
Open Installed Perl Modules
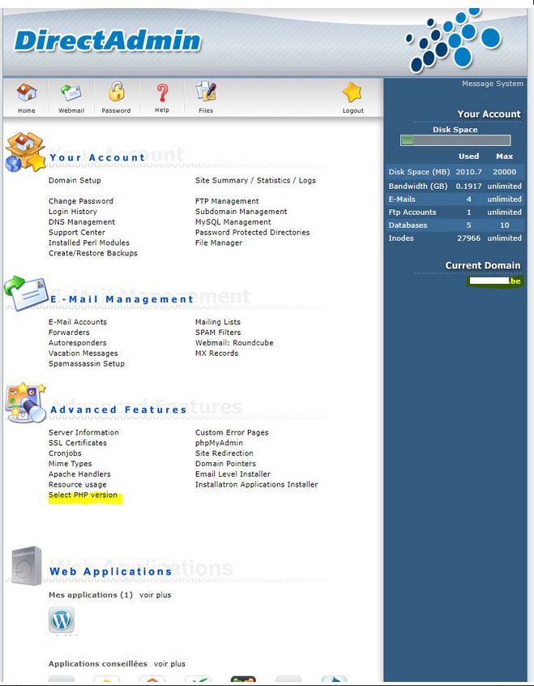point(89,242)
